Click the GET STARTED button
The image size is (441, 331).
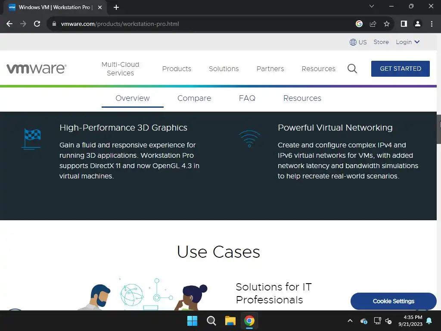(400, 69)
